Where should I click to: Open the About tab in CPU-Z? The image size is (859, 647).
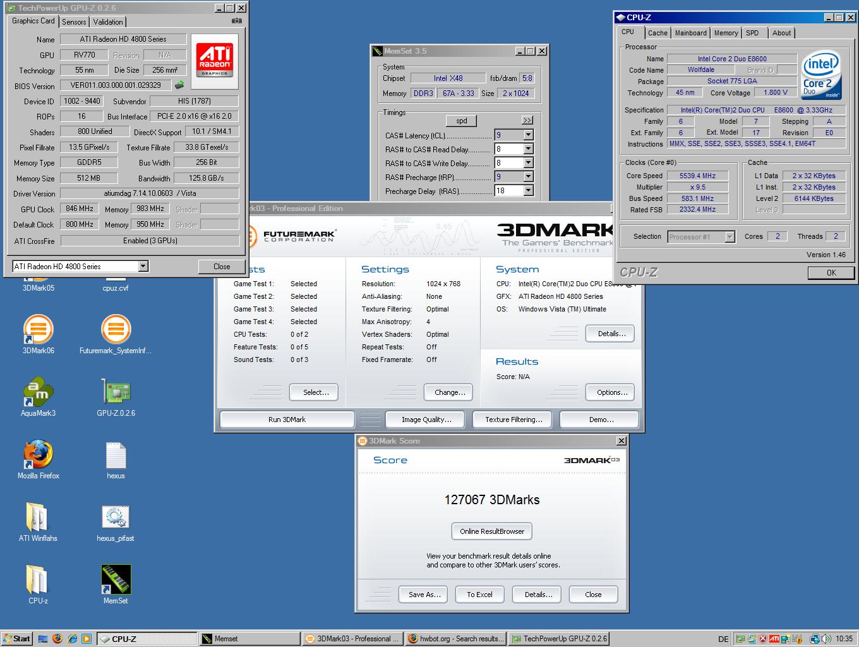tap(781, 33)
